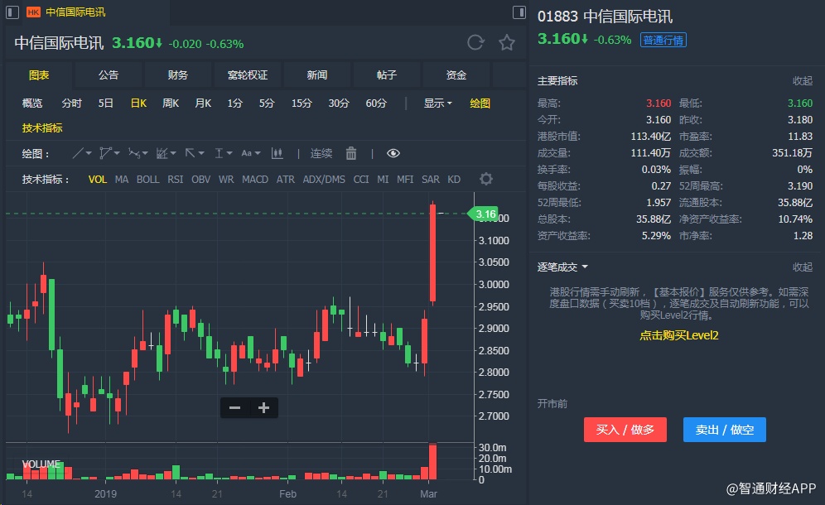Screen dimensions: 825x505
Task: Toggle the MACD indicator
Action: tap(255, 180)
